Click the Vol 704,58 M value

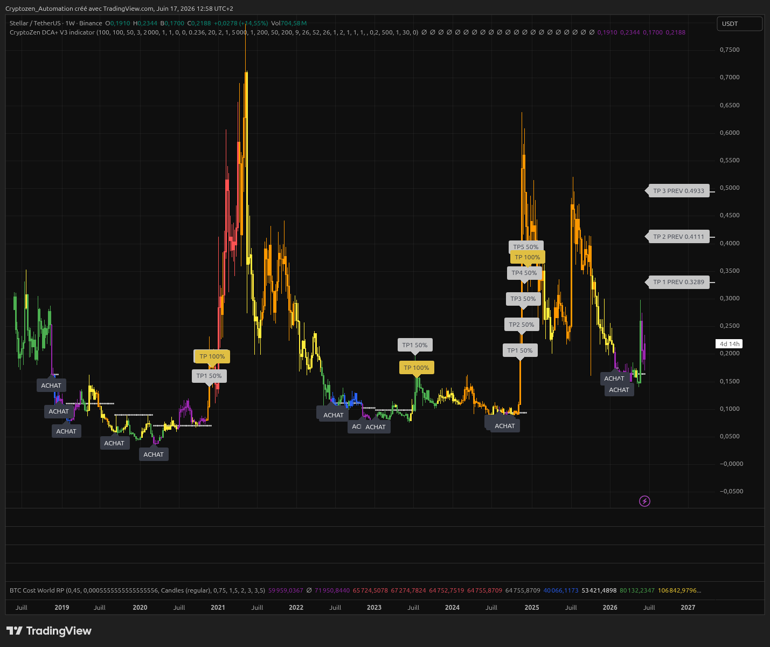click(x=289, y=23)
